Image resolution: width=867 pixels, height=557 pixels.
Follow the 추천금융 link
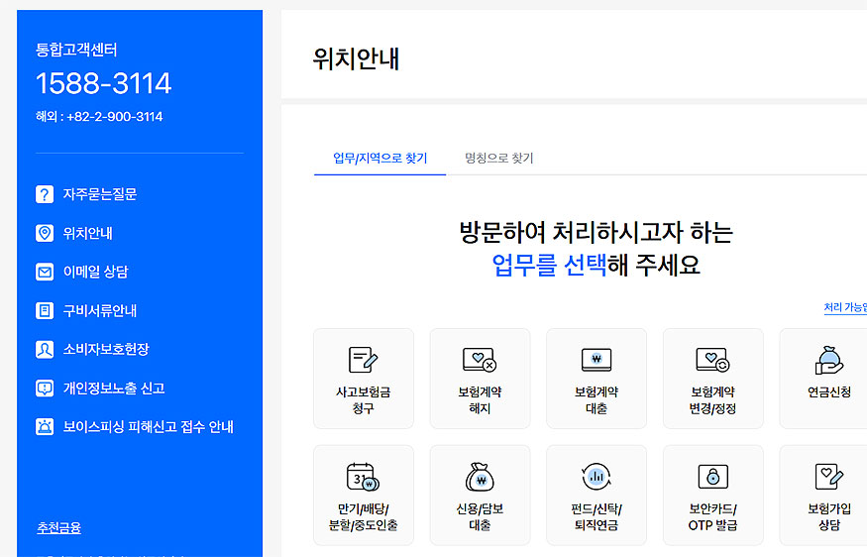[58, 527]
